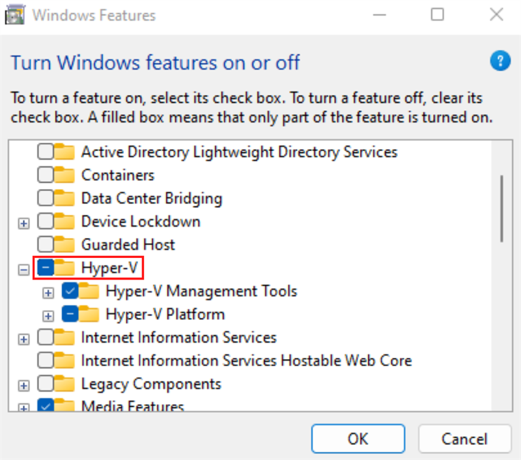Check Internet Information Services Hostable Web Core

point(46,360)
